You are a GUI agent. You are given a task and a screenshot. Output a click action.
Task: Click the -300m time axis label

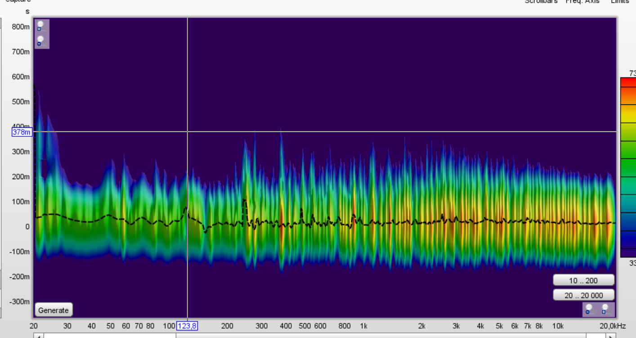point(19,301)
